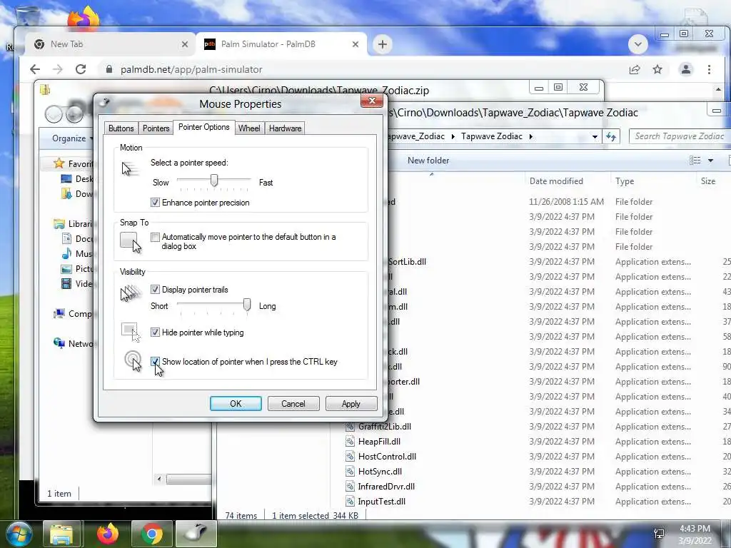Sort by Size column header
This screenshot has height=548, width=731.
click(707, 181)
